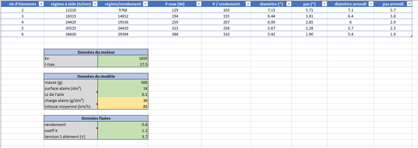Select the vitesse moyenne value 85

coord(123,106)
